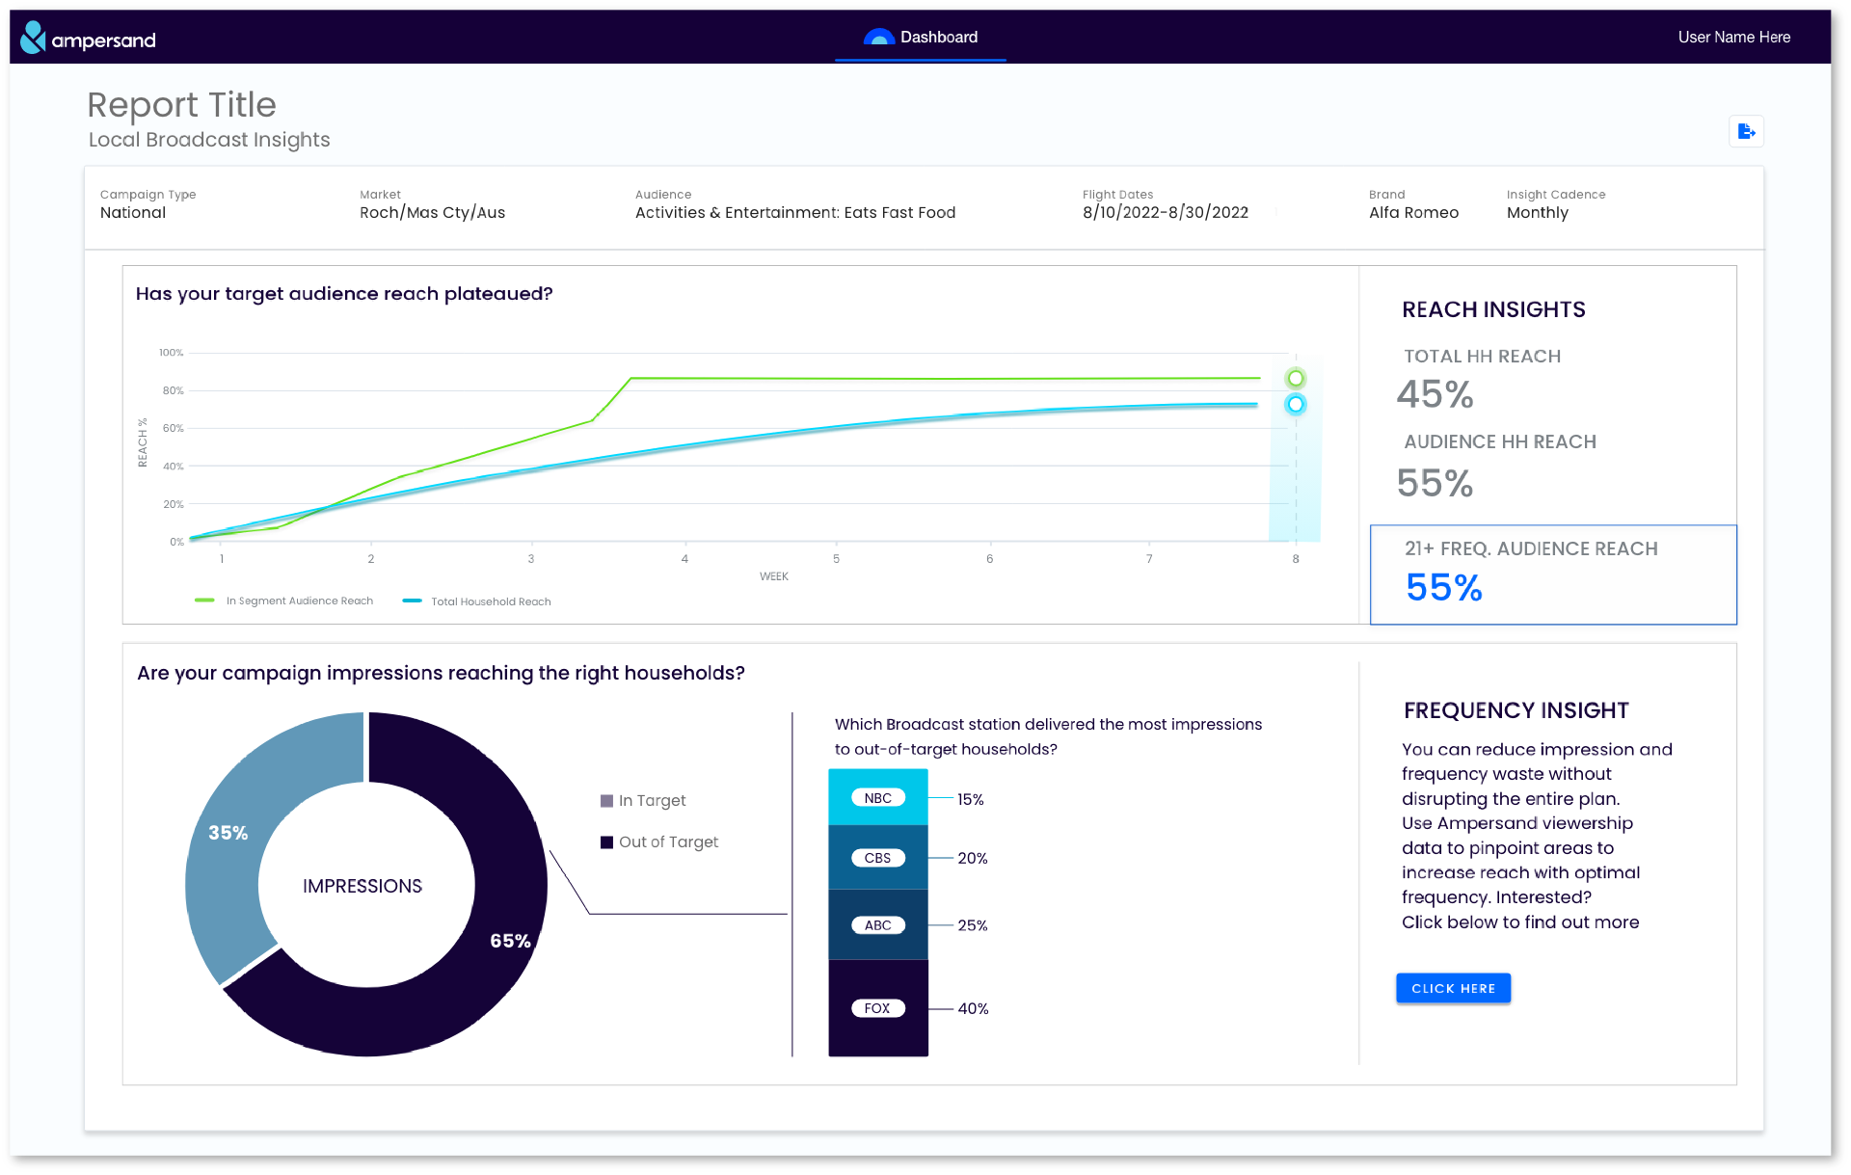Image resolution: width=1851 pixels, height=1175 pixels.
Task: Click the In Target legend swatch
Action: click(606, 801)
